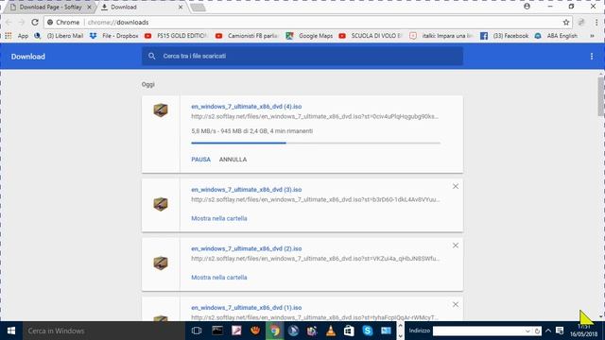The width and height of the screenshot is (605, 340).
Task: Click the file icon of the (2).iso download
Action: point(161,263)
